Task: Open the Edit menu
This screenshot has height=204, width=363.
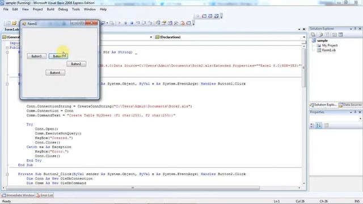Action: [15, 9]
